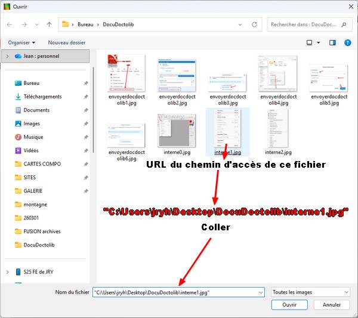Viewport: 358px width, 318px height.
Task: Expand the 'Jean : personnel' tree node
Action: coord(8,56)
